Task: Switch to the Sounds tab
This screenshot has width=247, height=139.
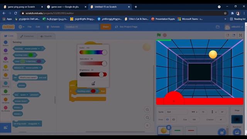Action: tap(46, 36)
